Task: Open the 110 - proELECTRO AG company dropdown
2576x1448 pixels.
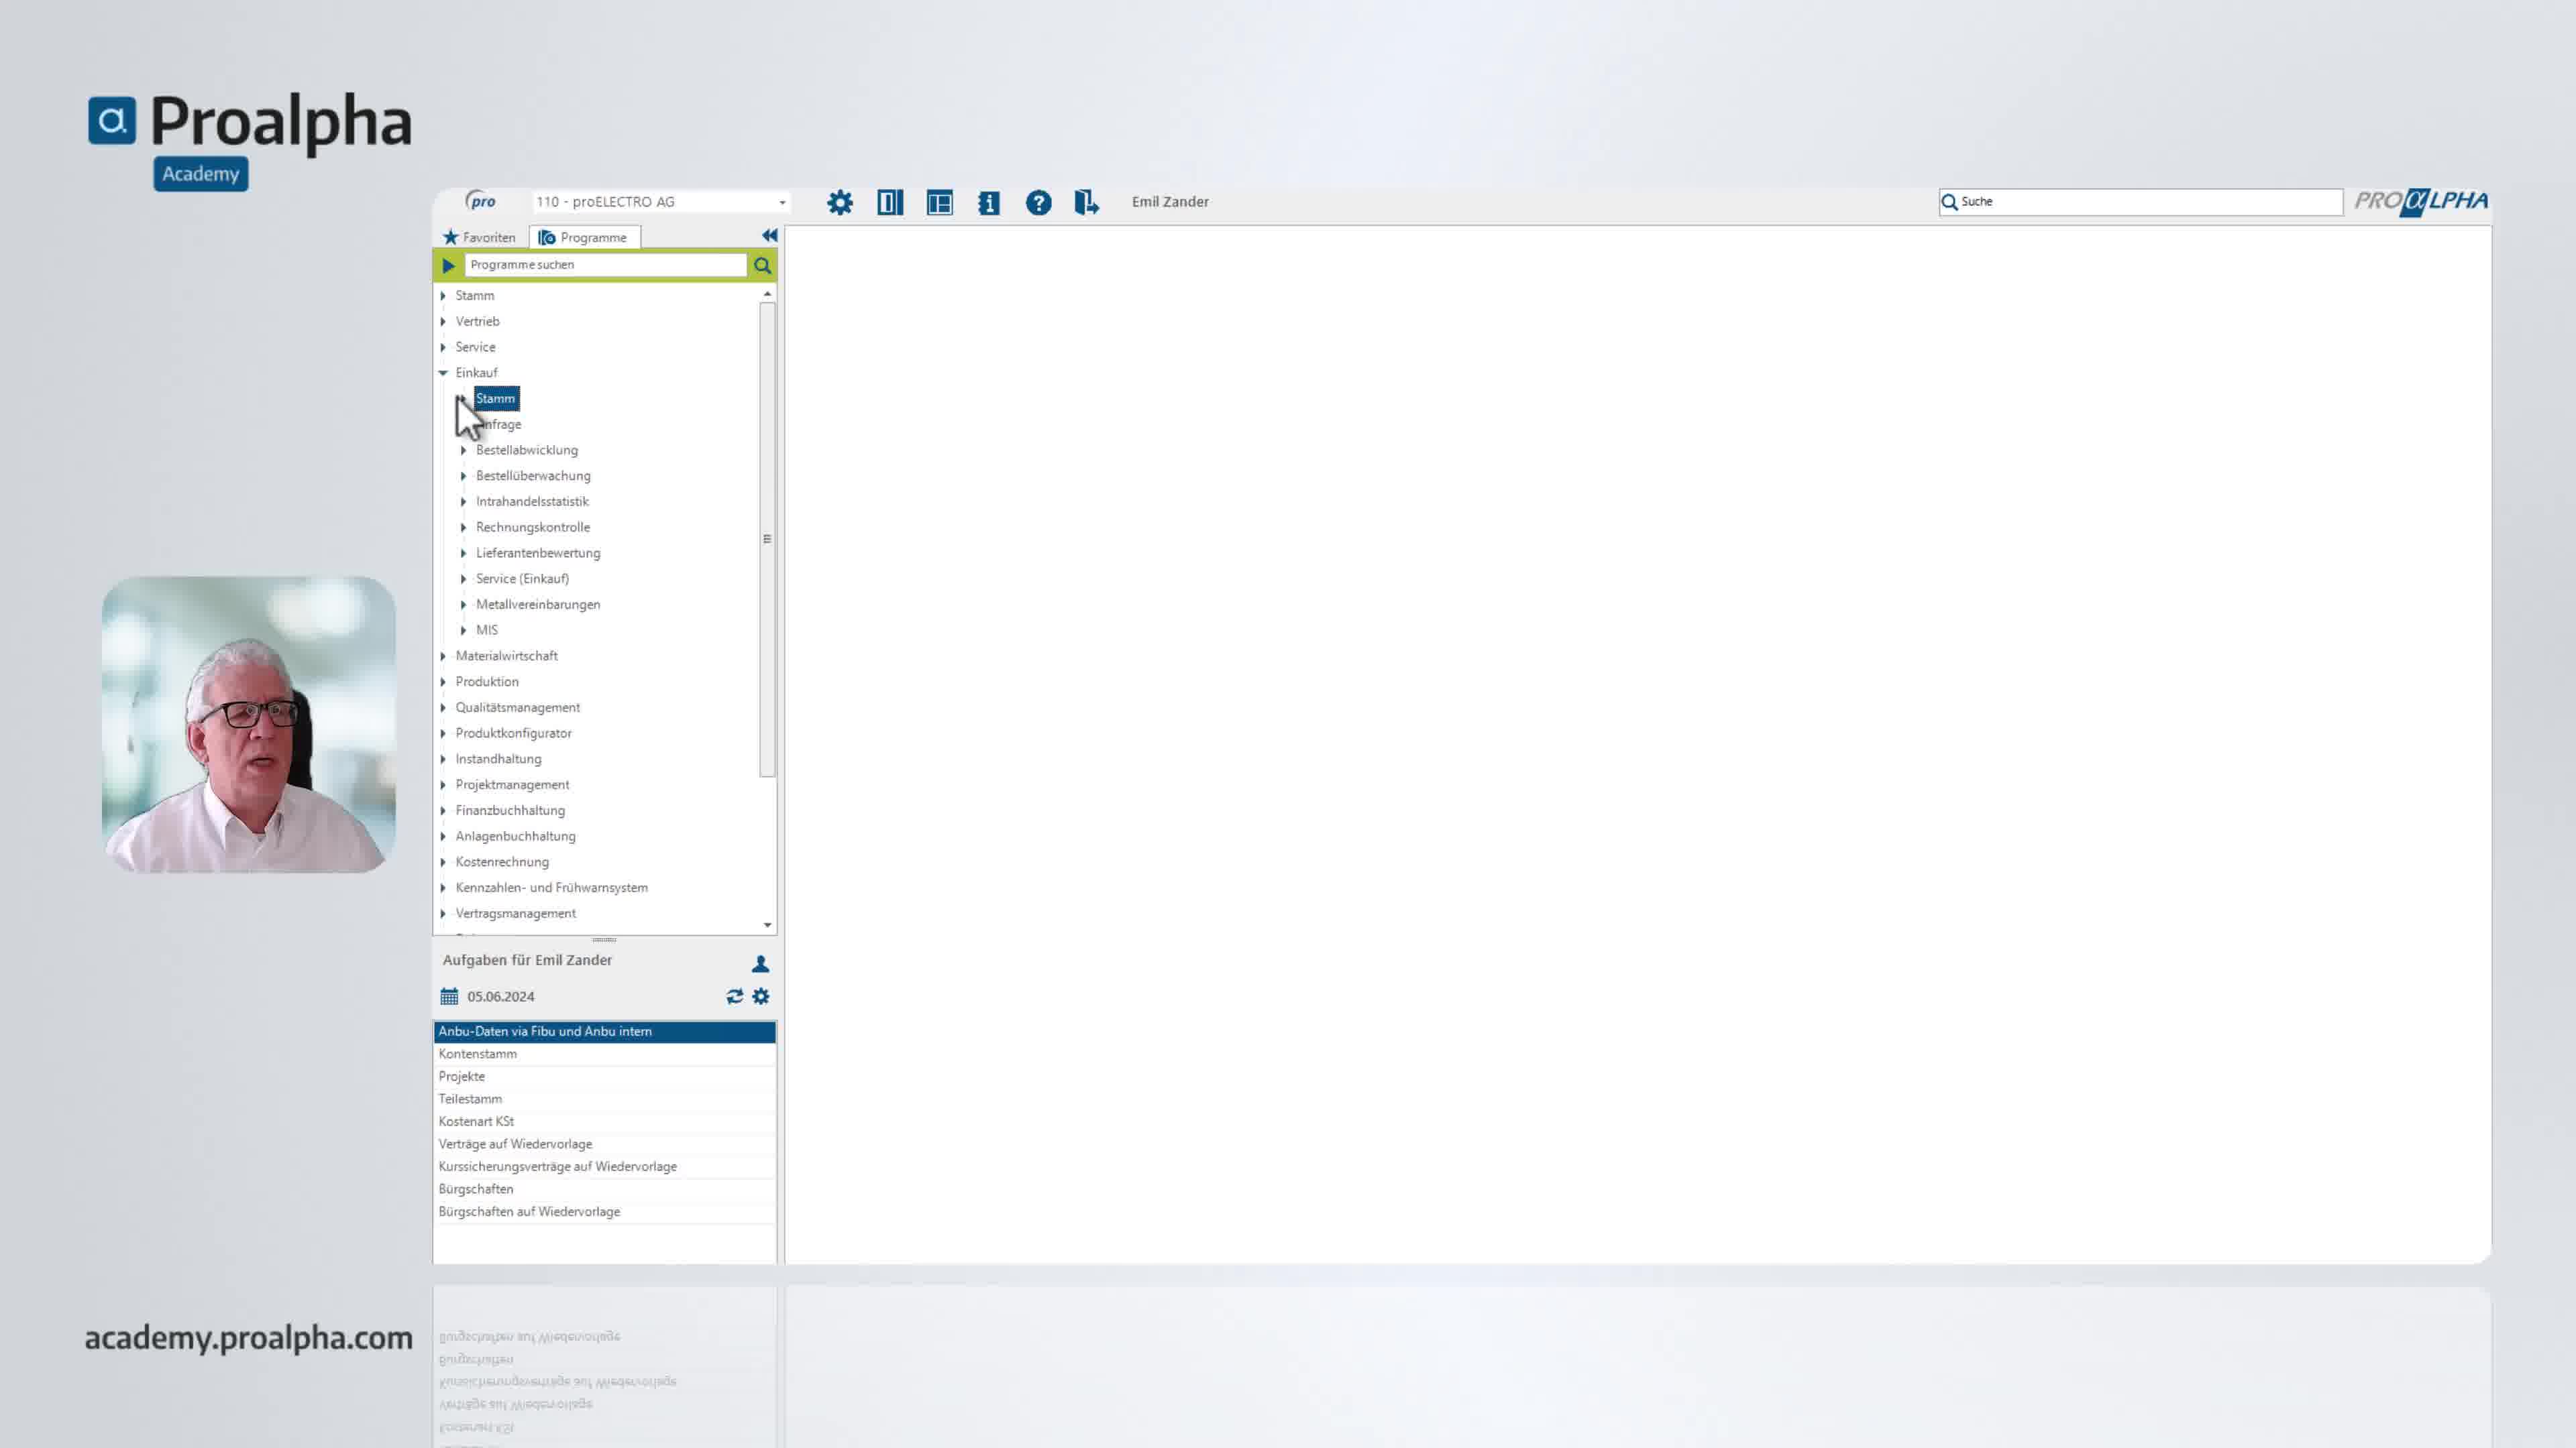Action: (x=661, y=202)
